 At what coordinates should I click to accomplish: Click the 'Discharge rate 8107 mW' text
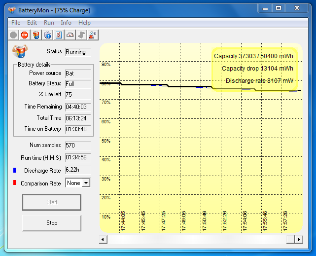pos(259,81)
